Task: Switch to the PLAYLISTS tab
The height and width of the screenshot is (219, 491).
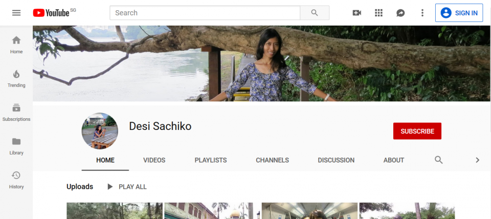Action: click(x=211, y=160)
